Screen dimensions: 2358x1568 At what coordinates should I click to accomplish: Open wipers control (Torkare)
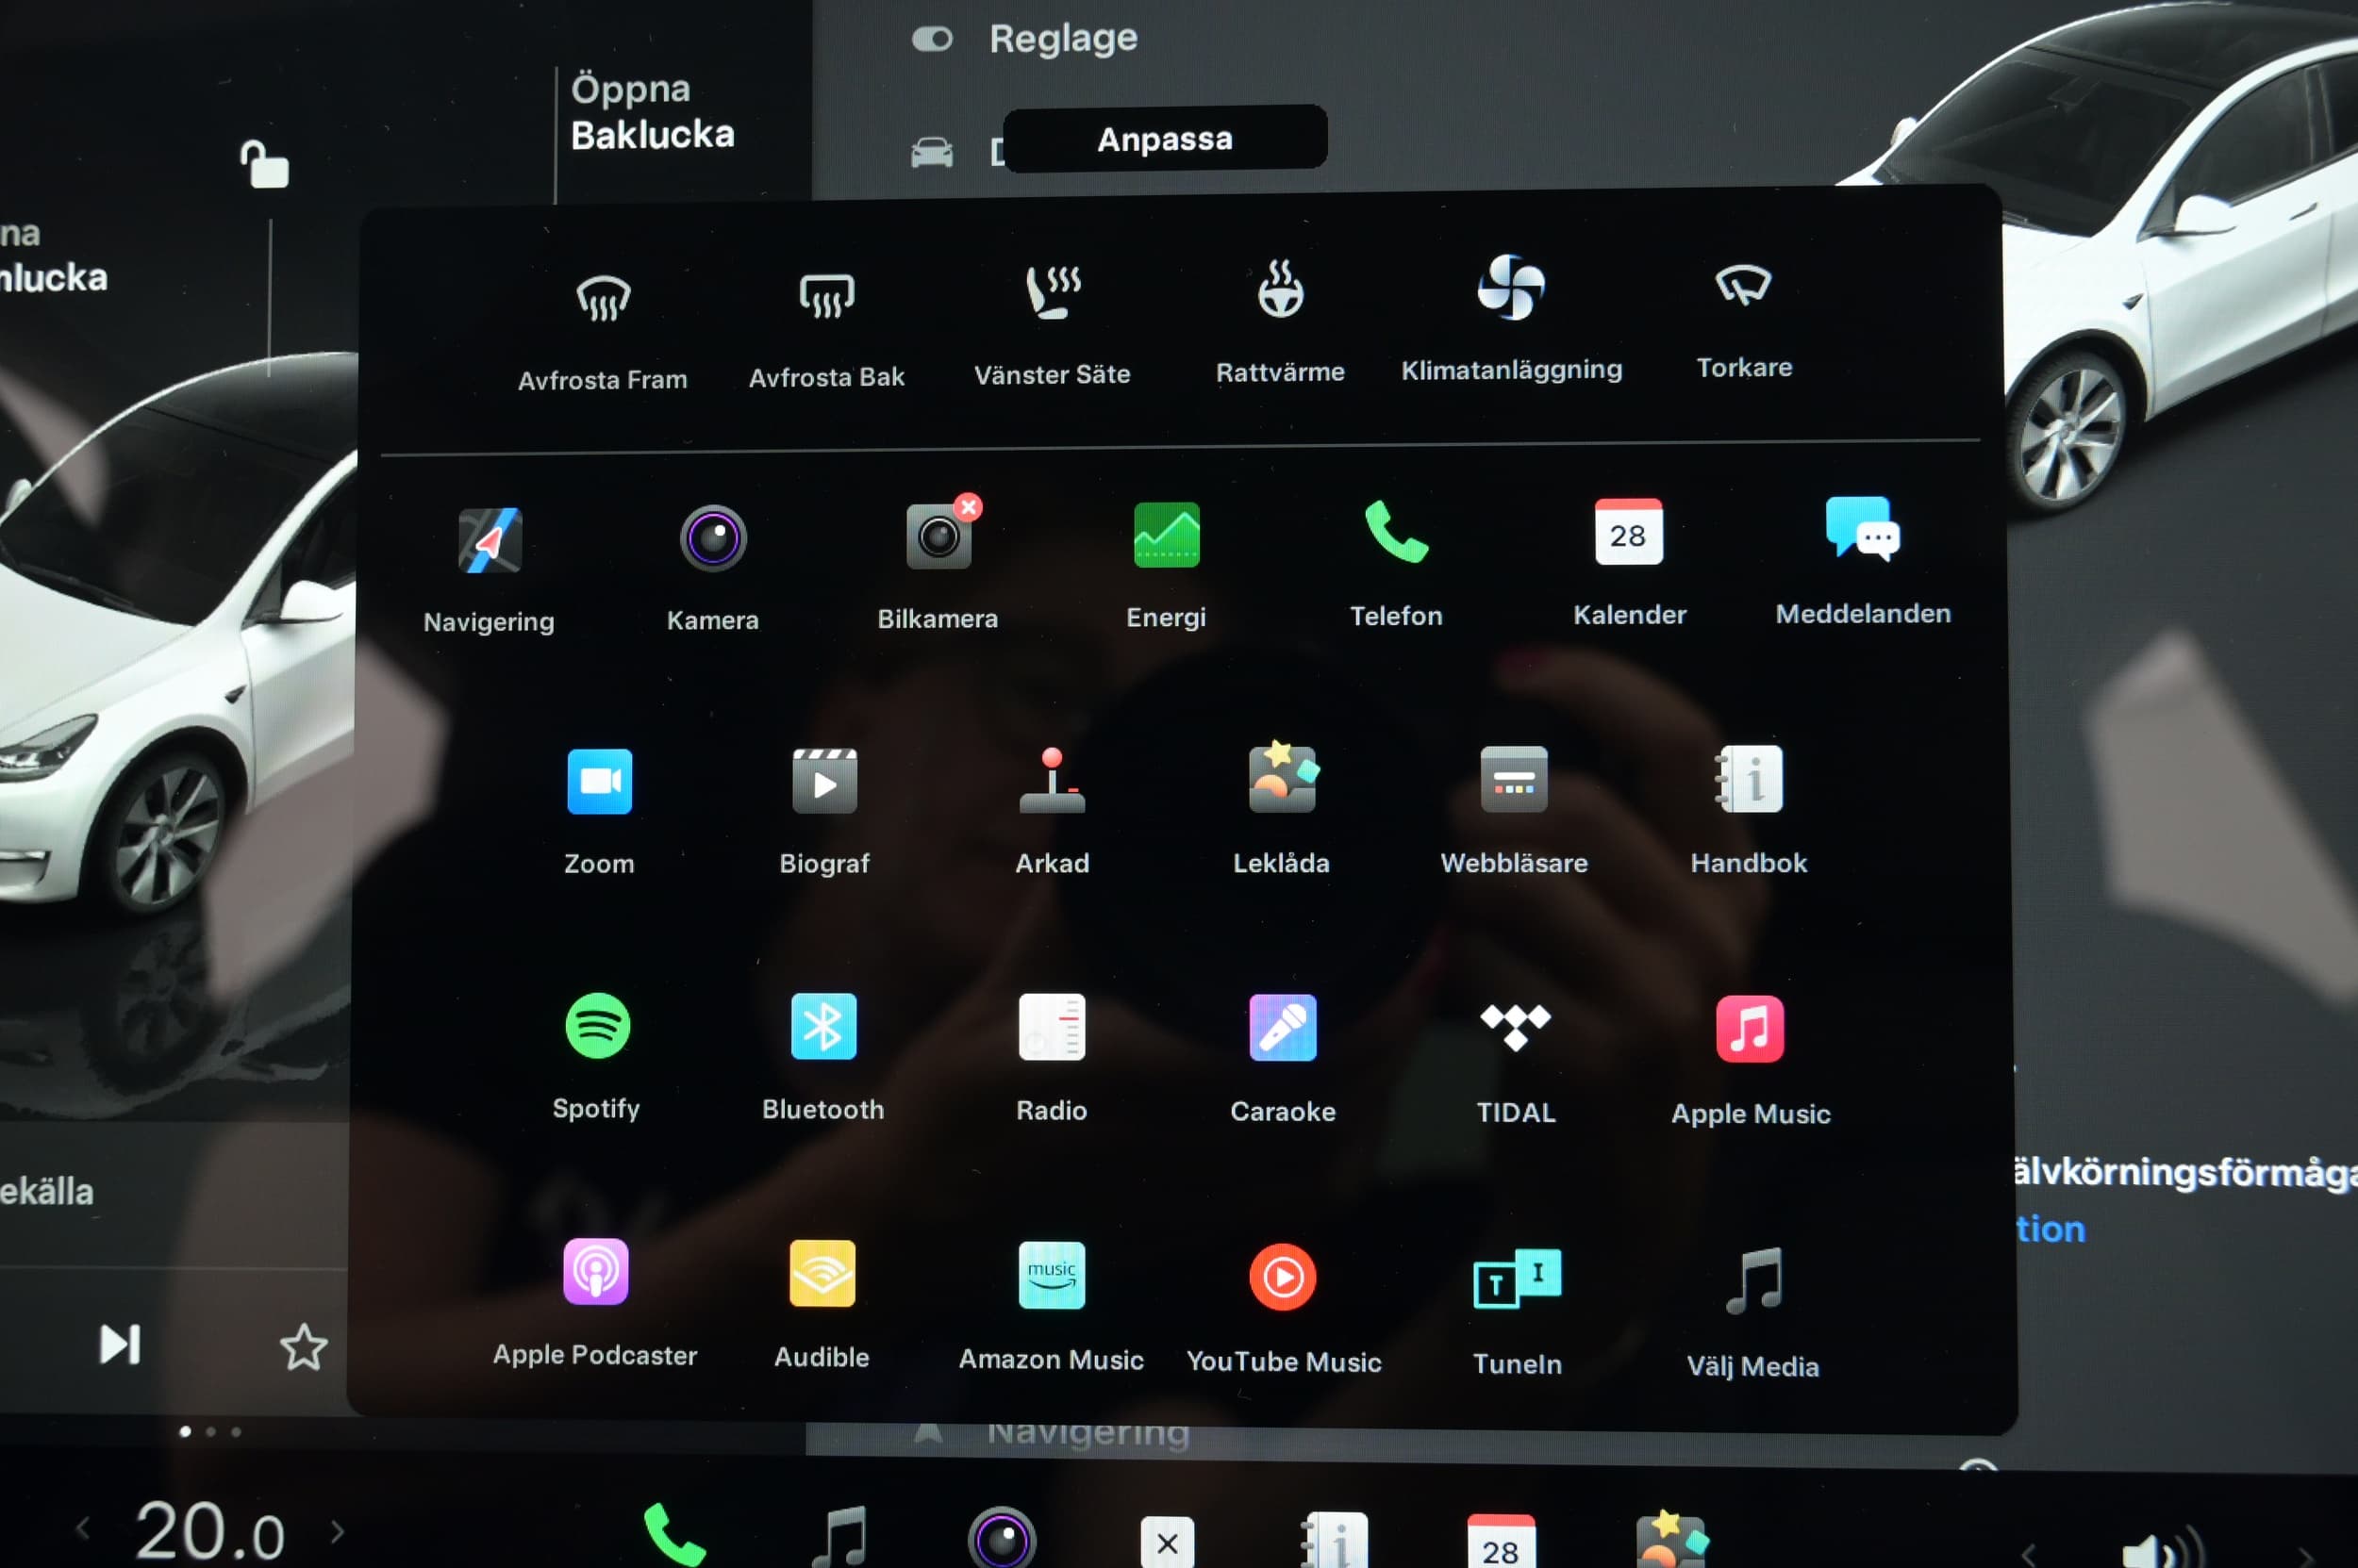tap(1744, 322)
